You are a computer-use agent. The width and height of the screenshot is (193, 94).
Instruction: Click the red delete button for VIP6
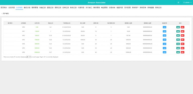tap(182, 52)
